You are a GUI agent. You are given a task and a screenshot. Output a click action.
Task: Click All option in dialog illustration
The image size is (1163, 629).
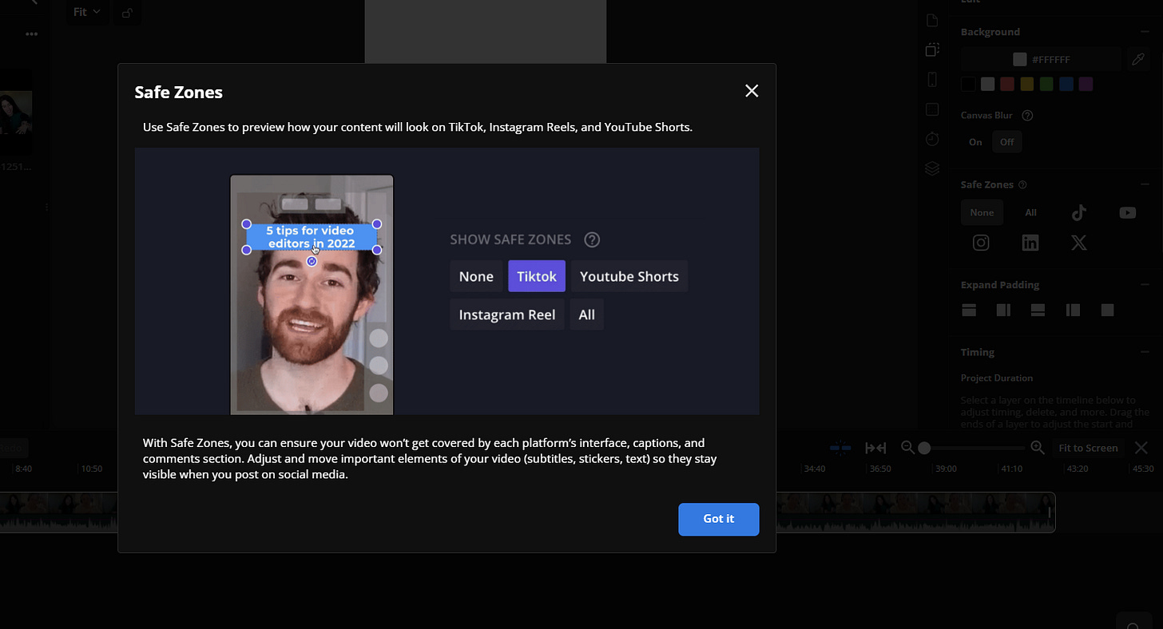pyautogui.click(x=587, y=314)
